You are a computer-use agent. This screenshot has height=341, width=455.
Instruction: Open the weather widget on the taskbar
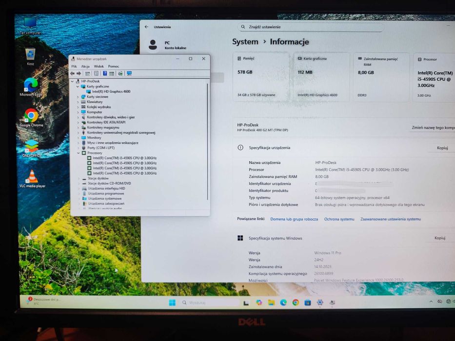tap(43, 301)
